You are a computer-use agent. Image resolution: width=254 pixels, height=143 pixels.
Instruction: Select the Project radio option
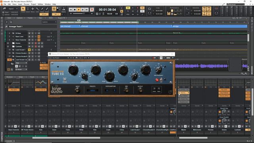[3, 12]
